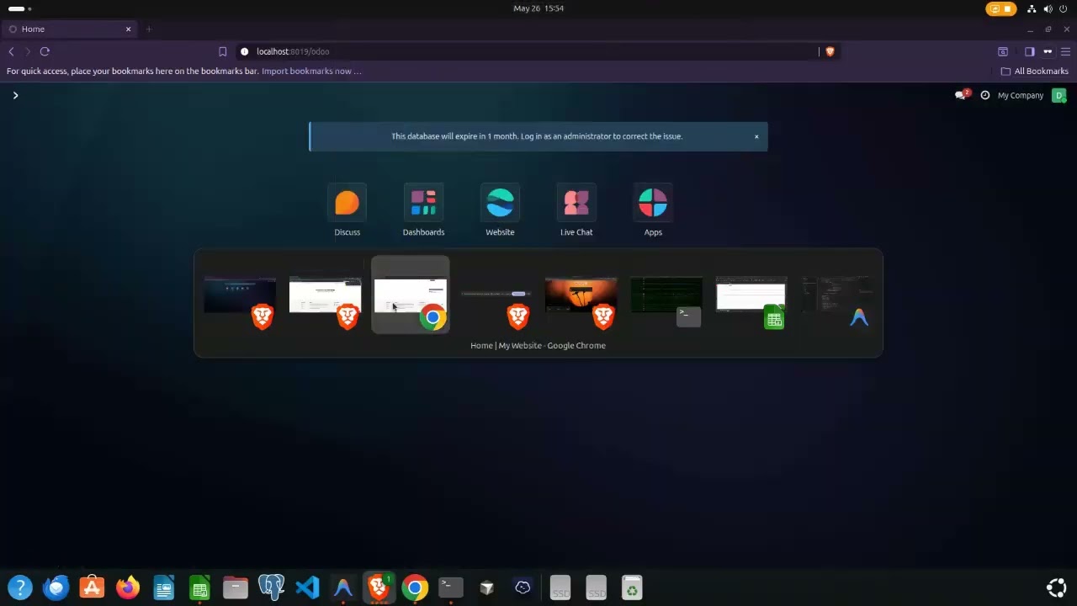Screen dimensions: 1077x606
Task: Open the power menu icon
Action: (1064, 9)
